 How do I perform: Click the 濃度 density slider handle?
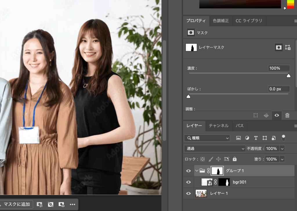[288, 75]
